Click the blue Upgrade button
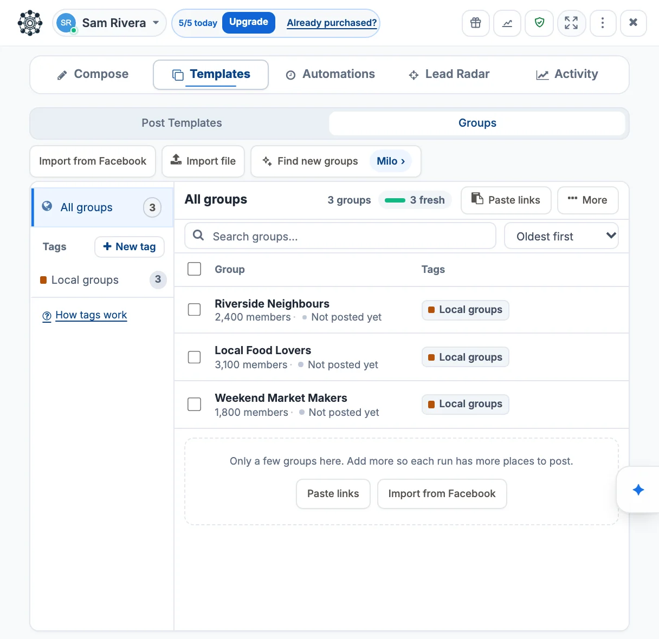This screenshot has height=639, width=659. coord(249,22)
